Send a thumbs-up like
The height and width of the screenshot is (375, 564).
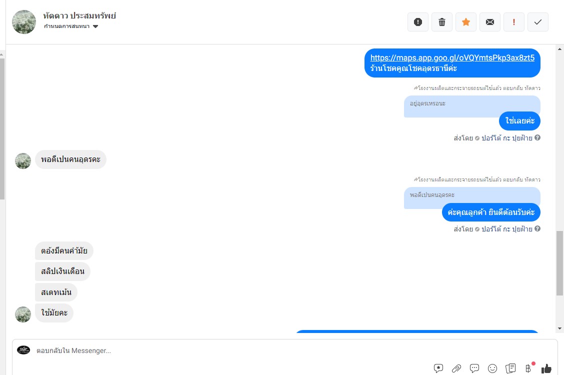pyautogui.click(x=546, y=368)
